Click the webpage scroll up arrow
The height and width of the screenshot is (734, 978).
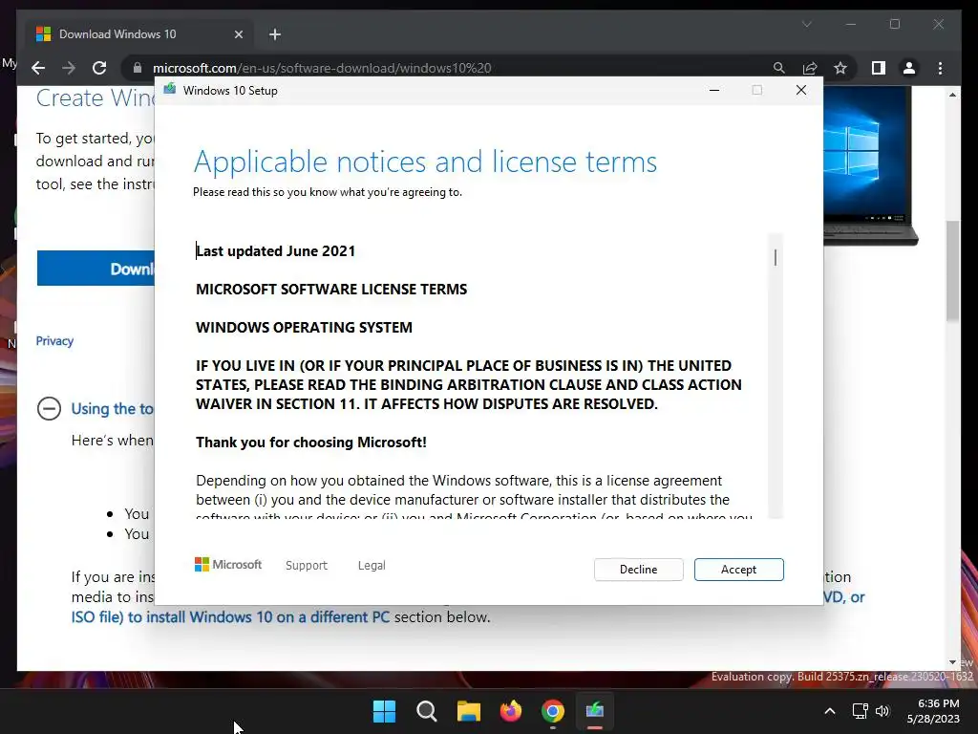point(952,95)
